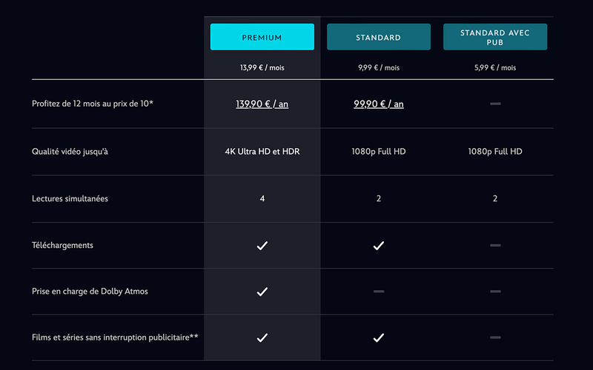
Task: Click Premium checkmark for no-ads films row
Action: tap(262, 337)
